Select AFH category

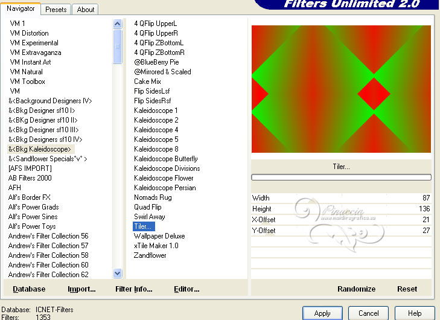[14, 188]
